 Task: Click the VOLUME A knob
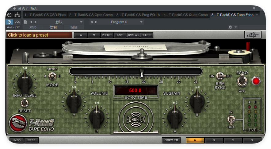point(74,101)
